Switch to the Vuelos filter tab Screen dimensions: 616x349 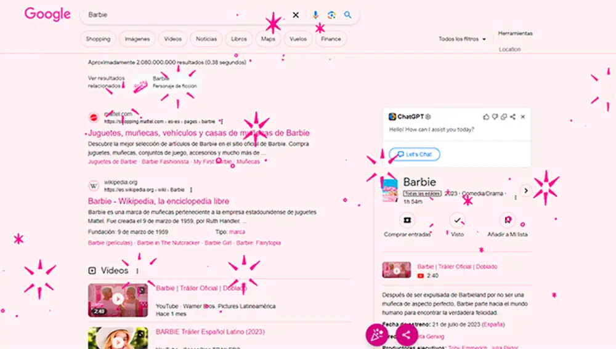298,39
